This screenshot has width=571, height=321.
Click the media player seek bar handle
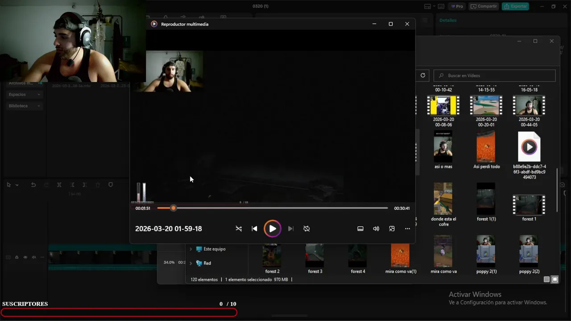coord(173,208)
